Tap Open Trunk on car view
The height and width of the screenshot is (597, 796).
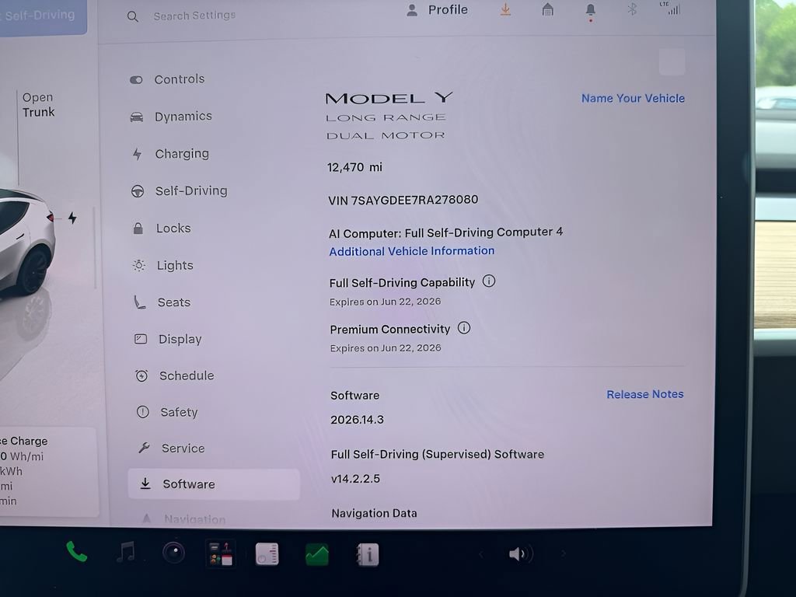(x=38, y=105)
